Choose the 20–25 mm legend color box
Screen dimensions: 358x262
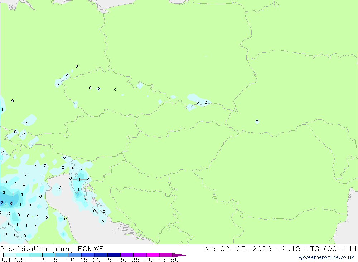pyautogui.click(x=101, y=255)
